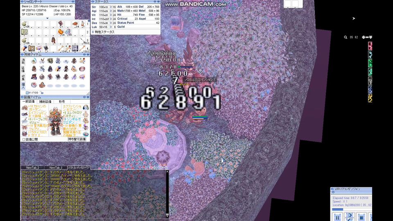This screenshot has width=393, height=221.
Task: Click the yellow skill icon on right edge
Action: coord(370,98)
